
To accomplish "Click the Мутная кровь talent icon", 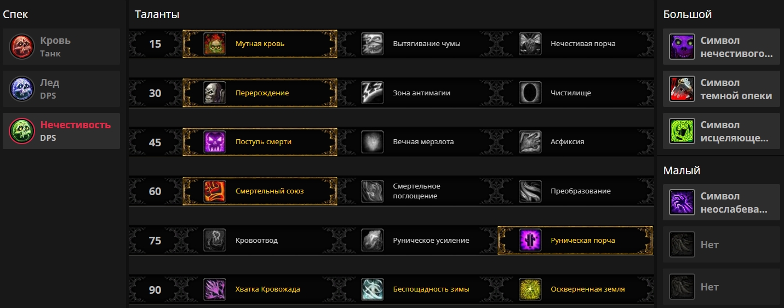I will pyautogui.click(x=215, y=44).
